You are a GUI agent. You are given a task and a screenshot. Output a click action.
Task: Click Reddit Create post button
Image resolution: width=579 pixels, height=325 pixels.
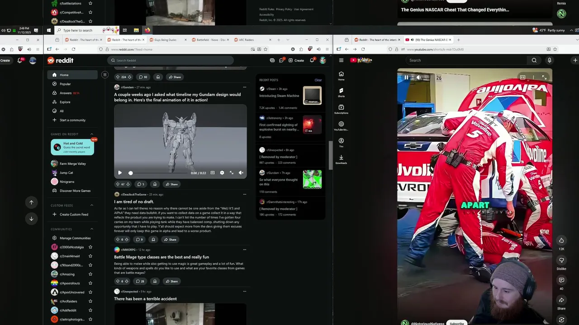point(296,60)
